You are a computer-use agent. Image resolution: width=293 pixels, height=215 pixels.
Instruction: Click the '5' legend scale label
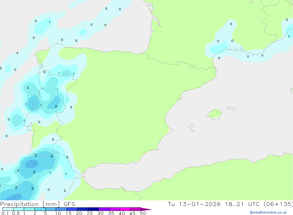(x=45, y=213)
